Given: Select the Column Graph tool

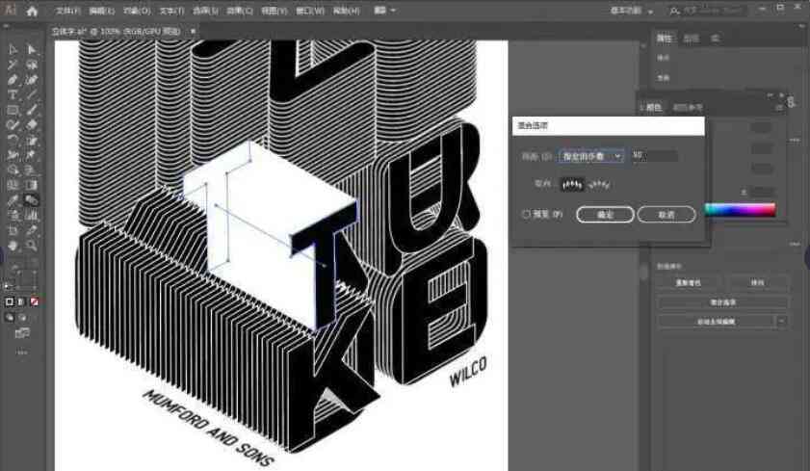Looking at the screenshot, I should (32, 215).
